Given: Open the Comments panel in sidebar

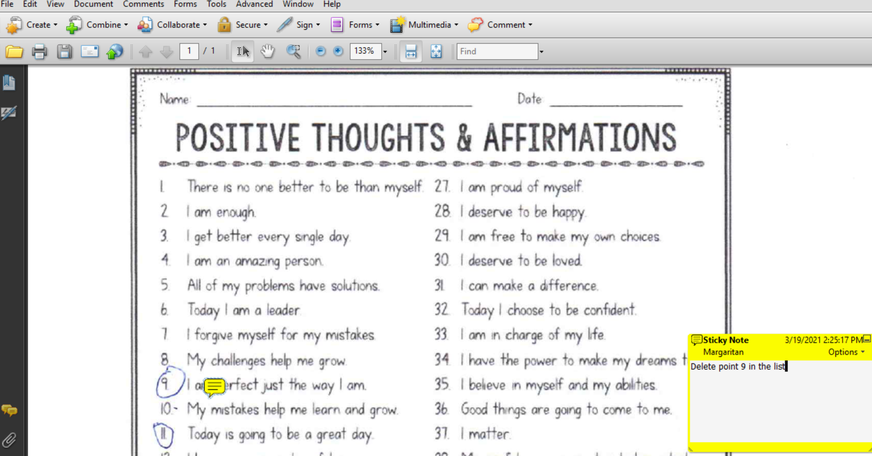Looking at the screenshot, I should [9, 410].
